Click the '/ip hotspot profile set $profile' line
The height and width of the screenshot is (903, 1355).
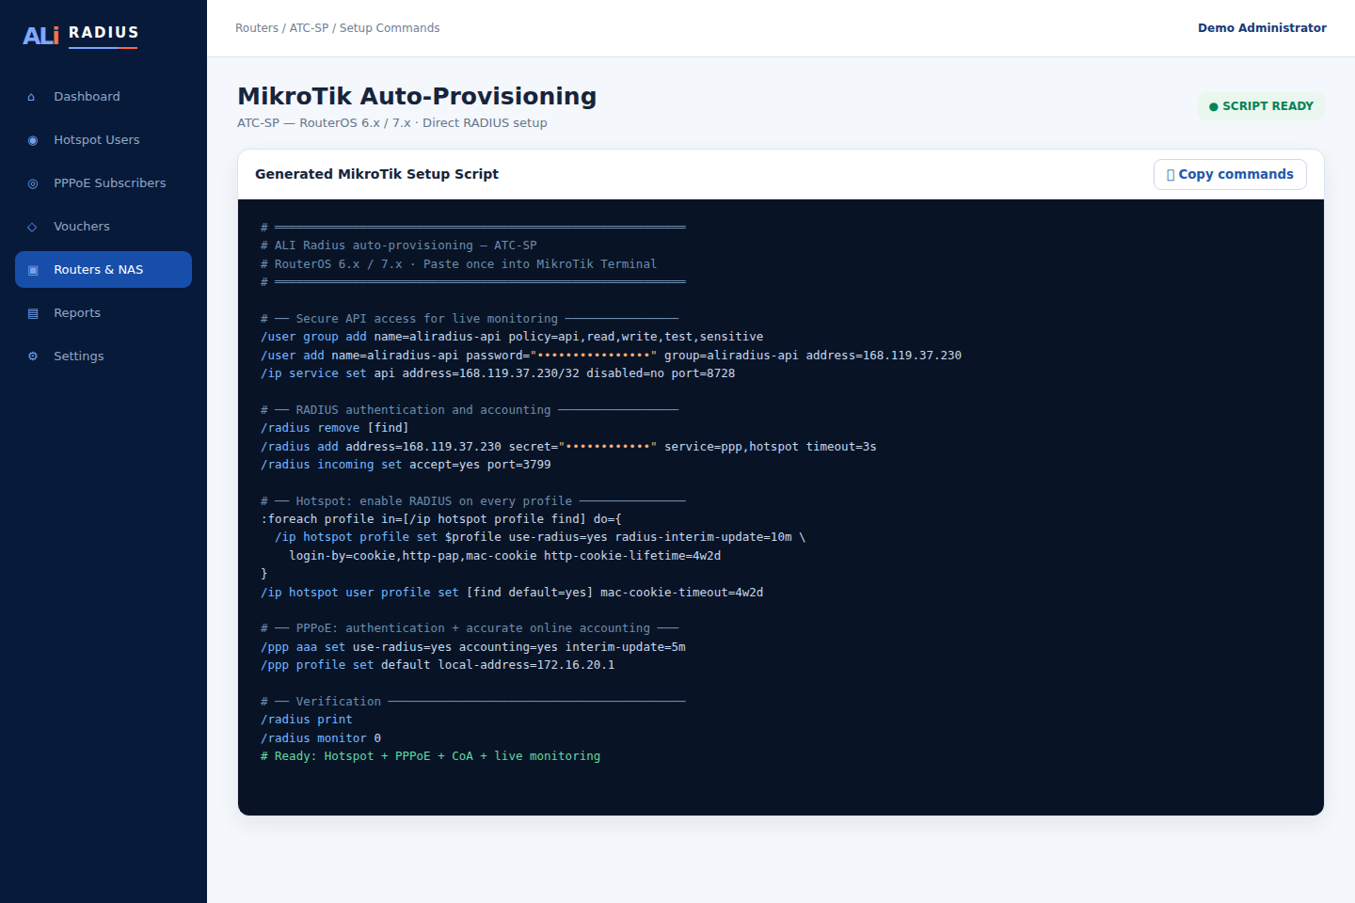click(540, 537)
